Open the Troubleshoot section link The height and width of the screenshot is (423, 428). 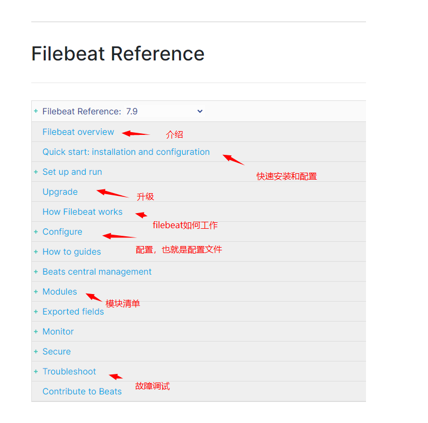(x=69, y=372)
